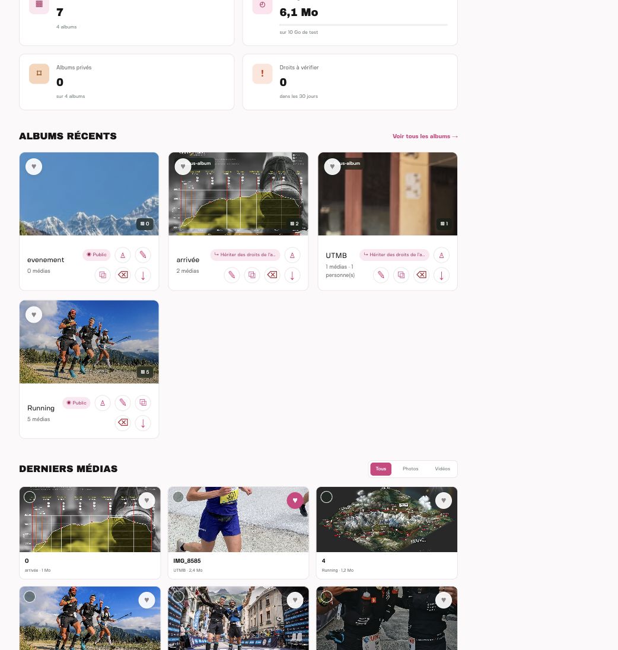This screenshot has height=650, width=618.
Task: Open the UTMB album title
Action: tap(336, 256)
